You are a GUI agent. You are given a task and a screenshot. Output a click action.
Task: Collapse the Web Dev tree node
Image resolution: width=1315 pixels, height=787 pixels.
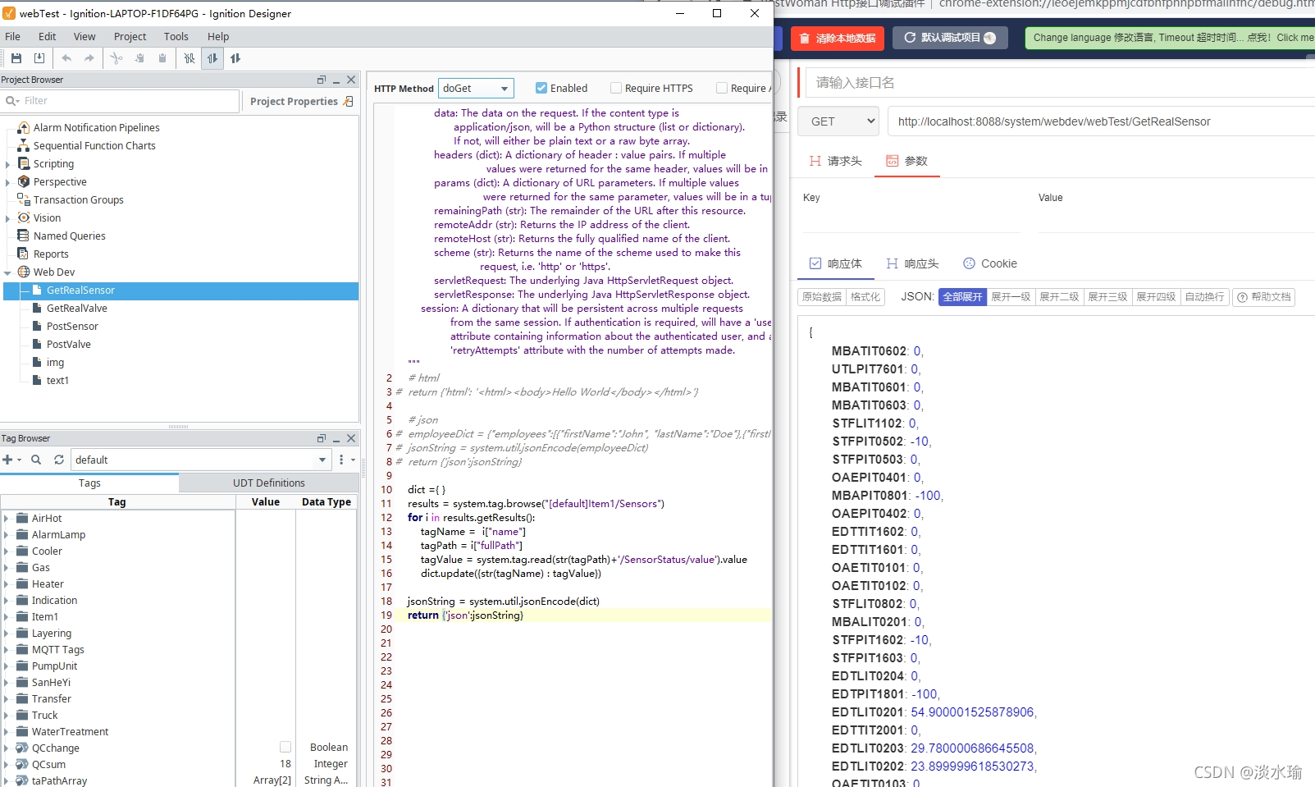click(7, 272)
